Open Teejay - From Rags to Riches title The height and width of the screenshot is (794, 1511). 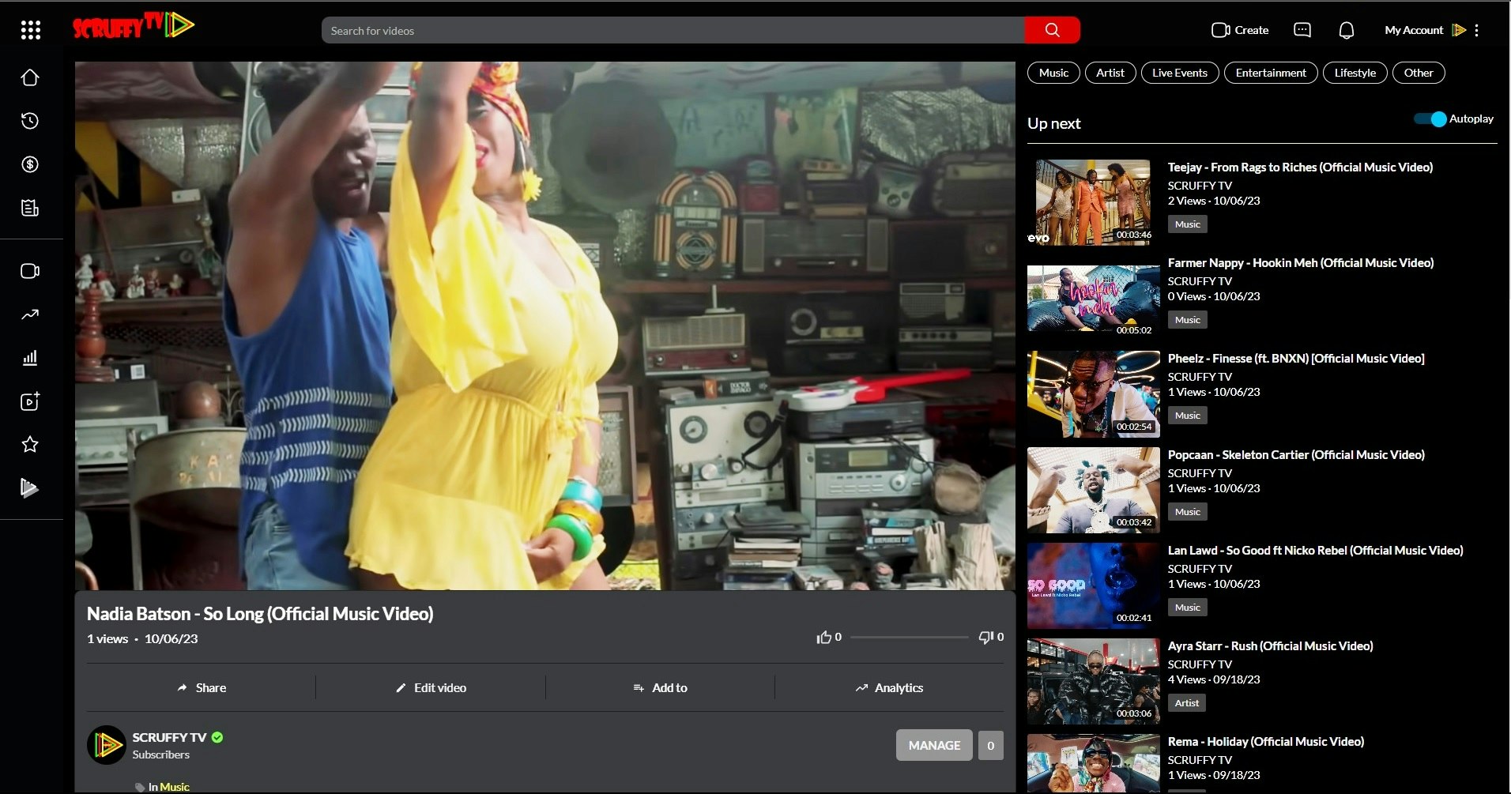(1300, 167)
